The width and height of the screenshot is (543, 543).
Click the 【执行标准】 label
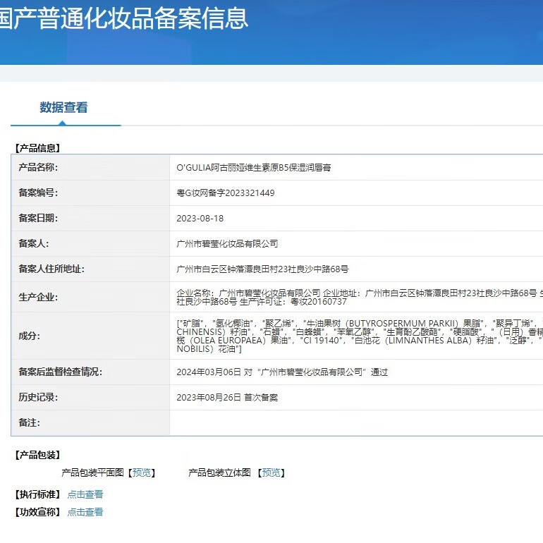pos(38,494)
